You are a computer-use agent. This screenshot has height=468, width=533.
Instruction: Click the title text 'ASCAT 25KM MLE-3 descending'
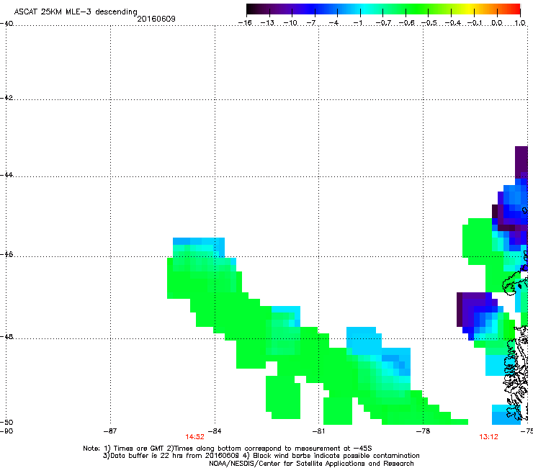(x=76, y=12)
